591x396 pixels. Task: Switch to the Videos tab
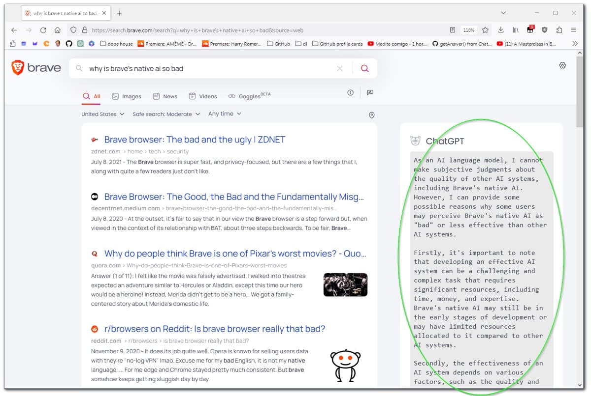[203, 96]
